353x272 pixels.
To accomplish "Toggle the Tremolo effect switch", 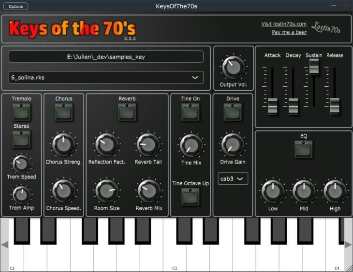I will pyautogui.click(x=21, y=112).
